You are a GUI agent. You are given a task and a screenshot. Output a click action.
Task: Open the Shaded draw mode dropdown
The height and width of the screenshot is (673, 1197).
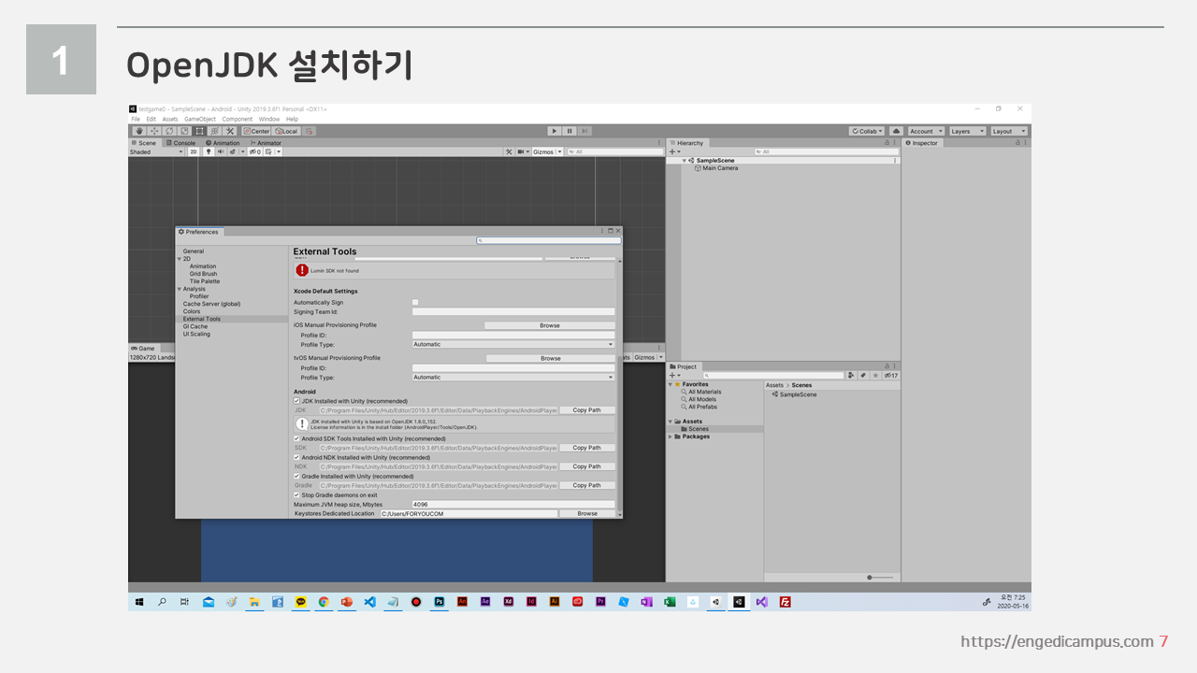tap(156, 151)
